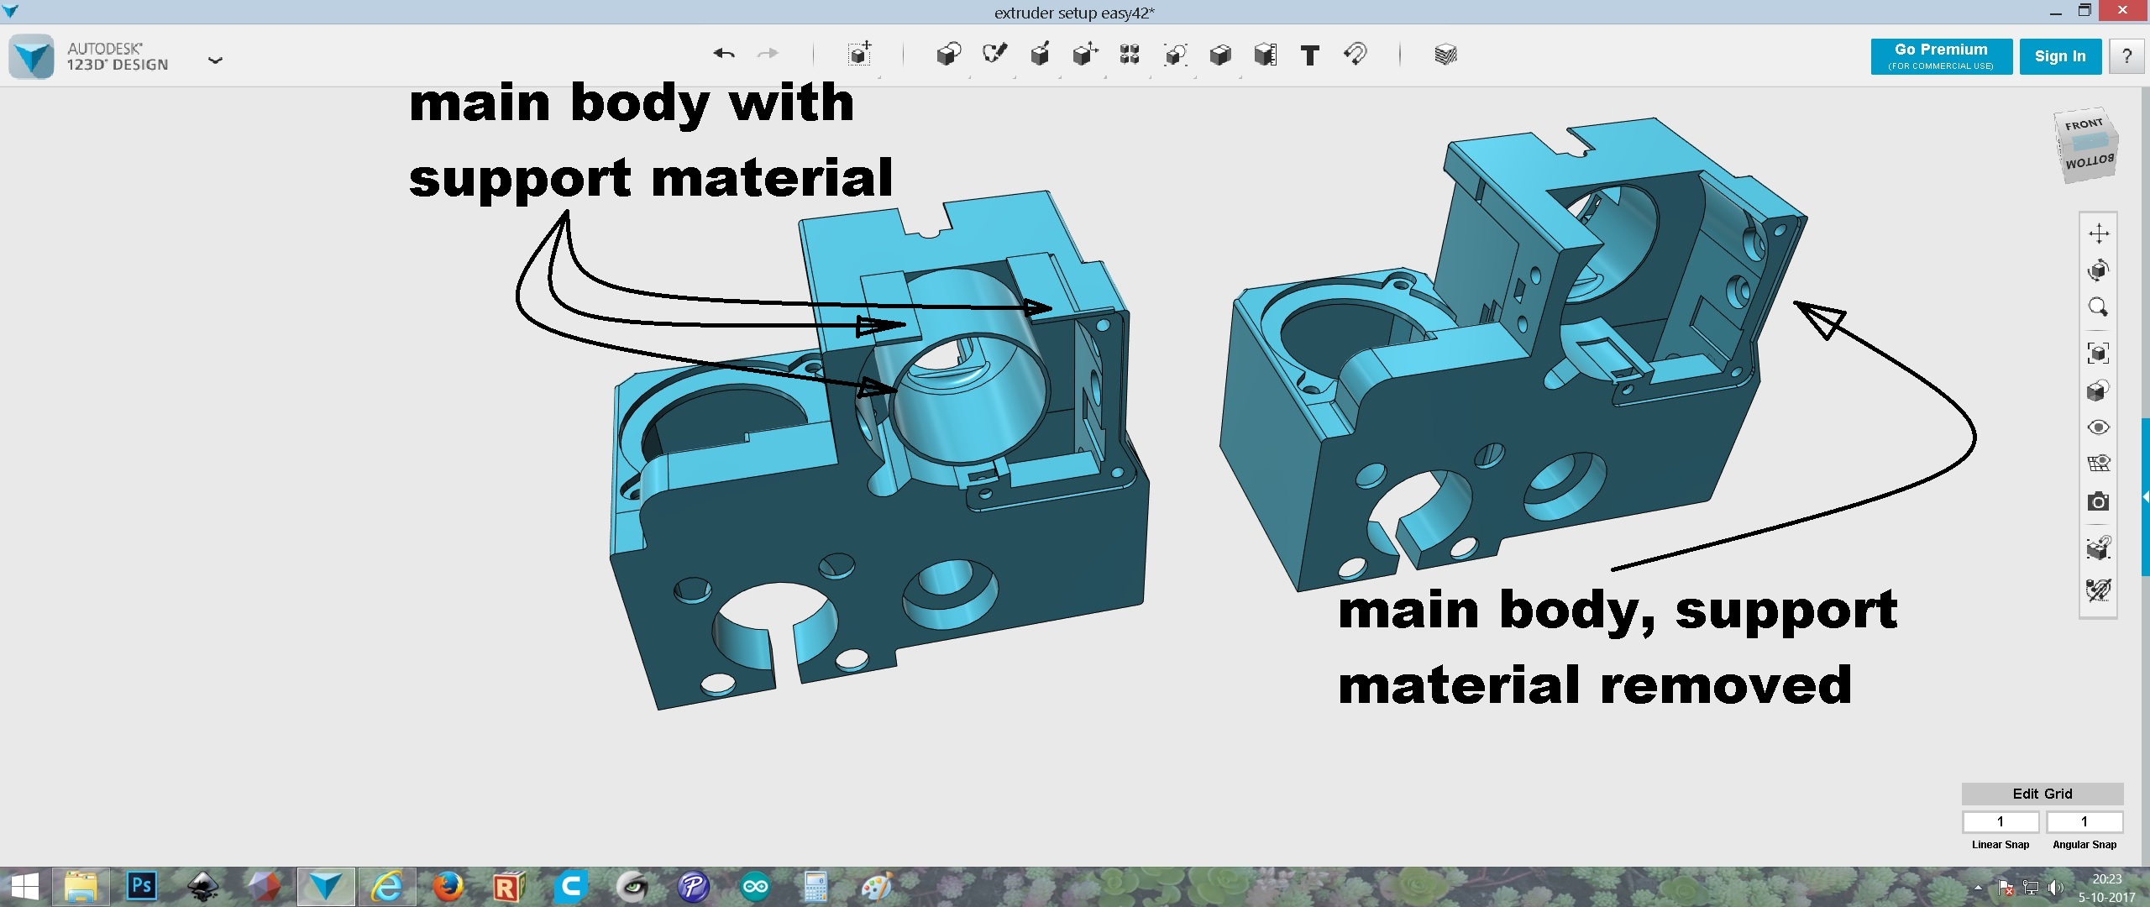Open the Modify tool menu

pos(1085,55)
